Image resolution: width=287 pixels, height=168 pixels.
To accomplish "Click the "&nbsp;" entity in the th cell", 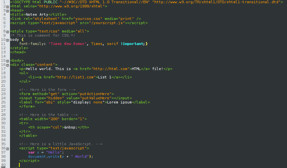I will [x=71, y=127].
